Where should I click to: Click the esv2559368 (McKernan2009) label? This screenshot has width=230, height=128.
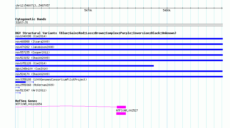(35, 85)
